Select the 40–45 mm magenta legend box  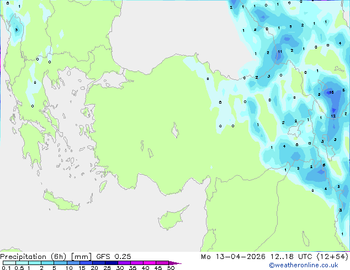[x=150, y=263]
